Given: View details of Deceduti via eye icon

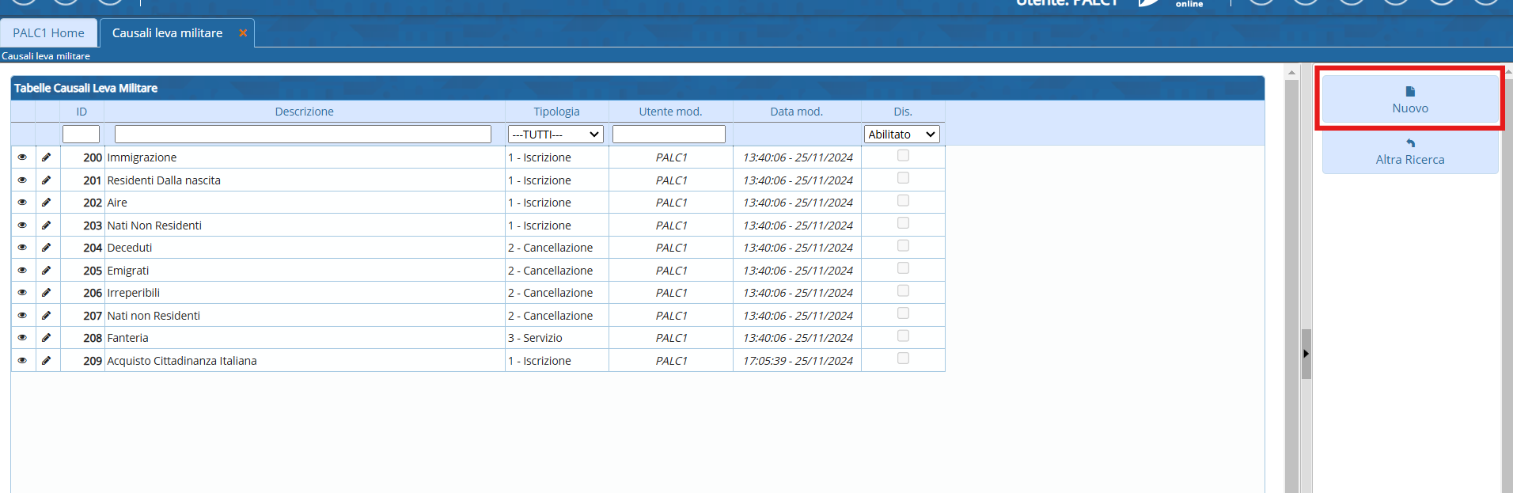Looking at the screenshot, I should pyautogui.click(x=22, y=248).
